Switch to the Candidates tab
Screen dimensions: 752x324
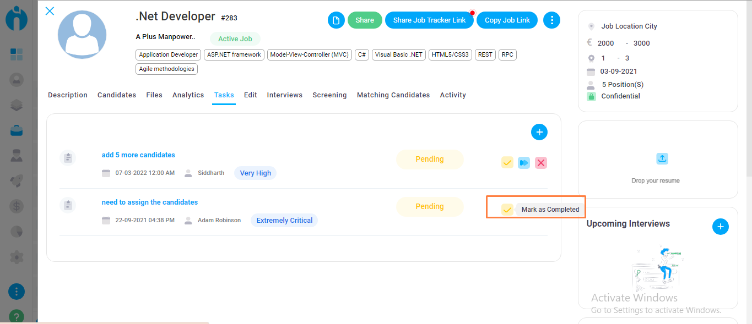[x=117, y=95]
